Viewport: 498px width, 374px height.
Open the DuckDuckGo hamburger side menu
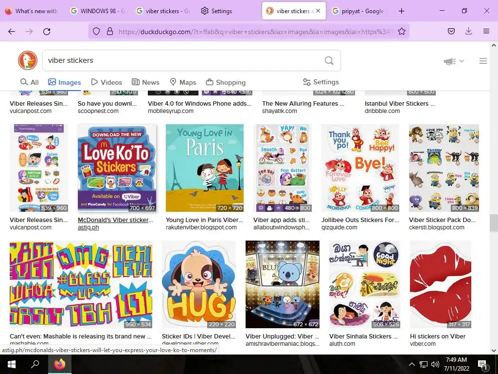point(483,61)
